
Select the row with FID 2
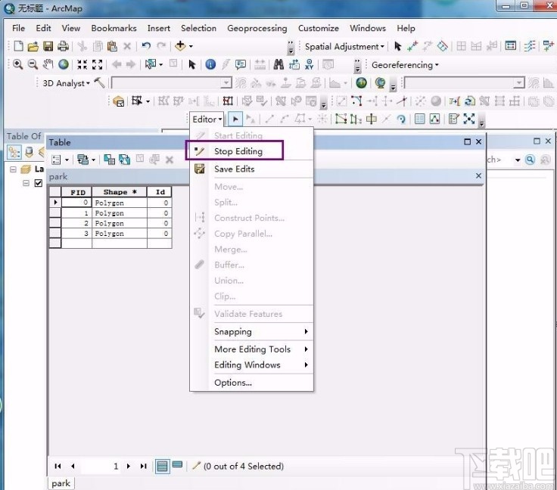click(55, 223)
